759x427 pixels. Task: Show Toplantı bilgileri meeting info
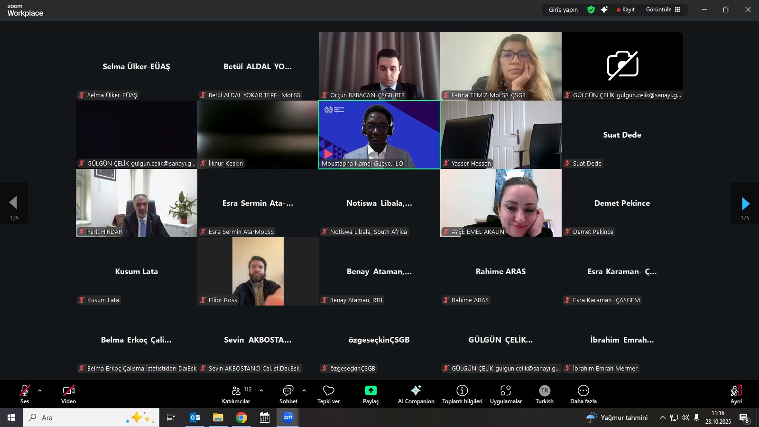[x=462, y=394]
